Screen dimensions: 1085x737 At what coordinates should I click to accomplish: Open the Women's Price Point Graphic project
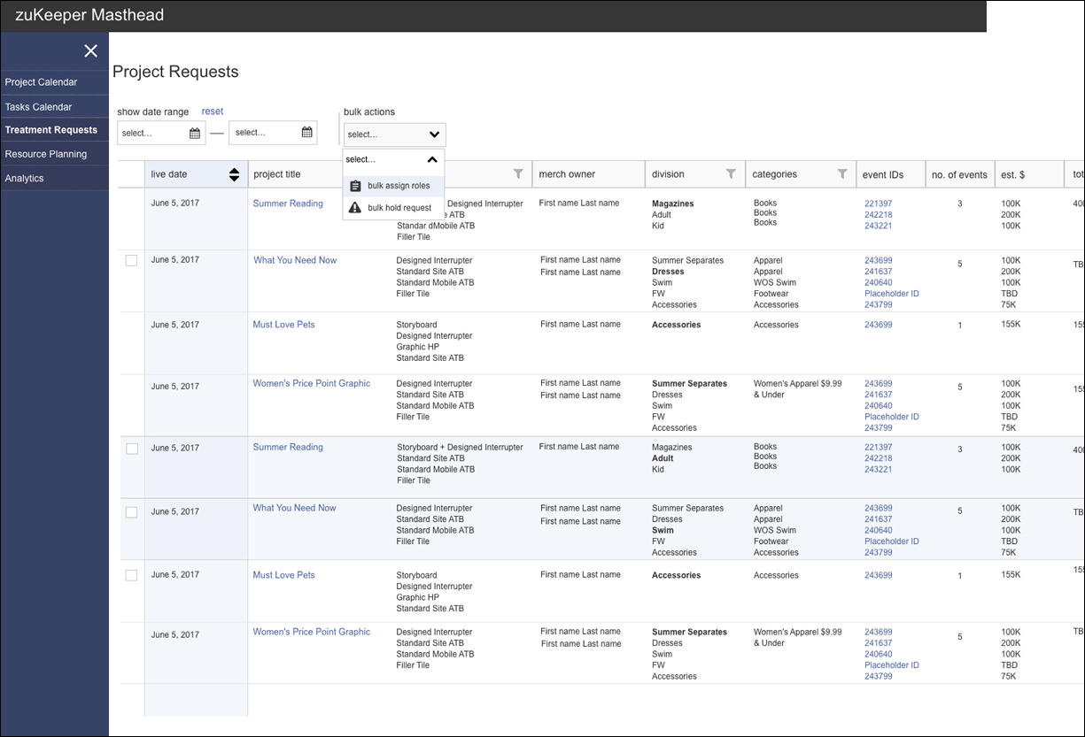312,382
